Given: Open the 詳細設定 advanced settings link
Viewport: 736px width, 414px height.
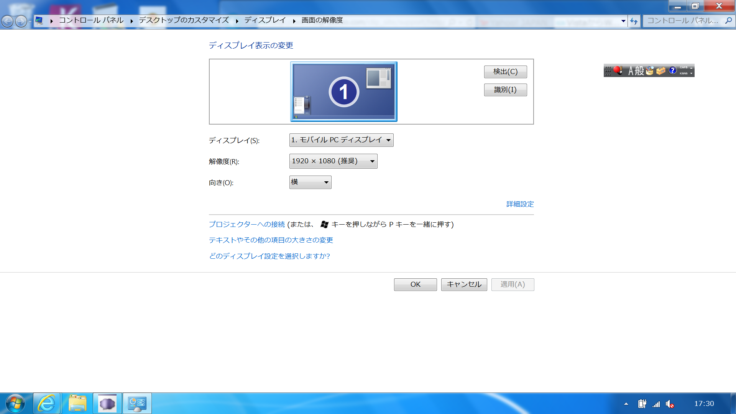Looking at the screenshot, I should [520, 204].
